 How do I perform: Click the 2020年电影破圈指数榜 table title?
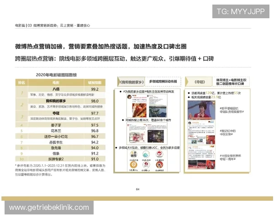pos(56,75)
